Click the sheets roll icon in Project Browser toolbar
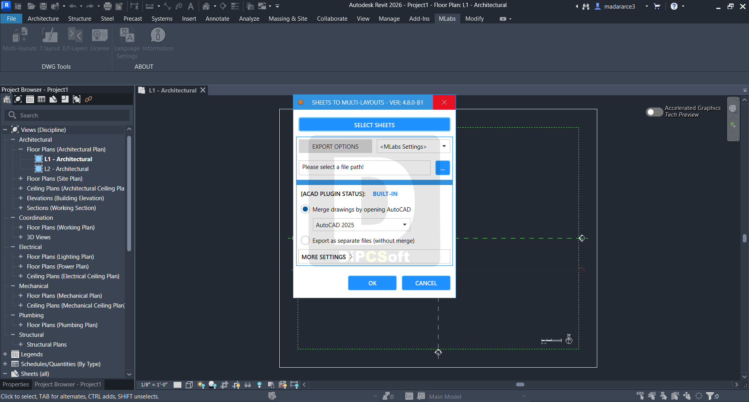Image resolution: width=749 pixels, height=402 pixels. (53, 99)
